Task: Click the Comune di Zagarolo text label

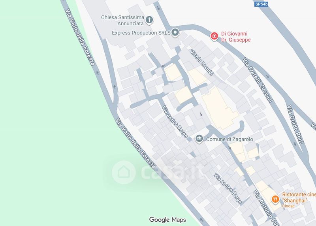Action: coord(229,139)
